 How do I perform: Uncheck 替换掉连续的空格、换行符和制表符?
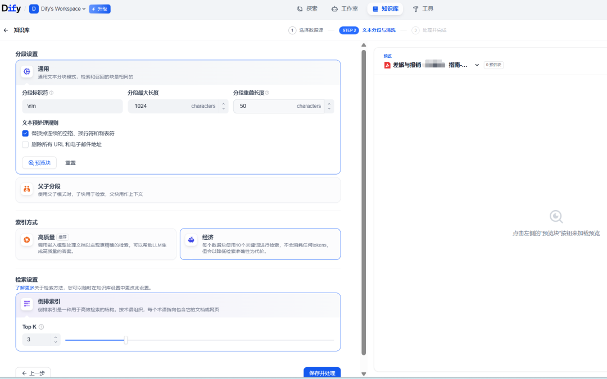(25, 134)
